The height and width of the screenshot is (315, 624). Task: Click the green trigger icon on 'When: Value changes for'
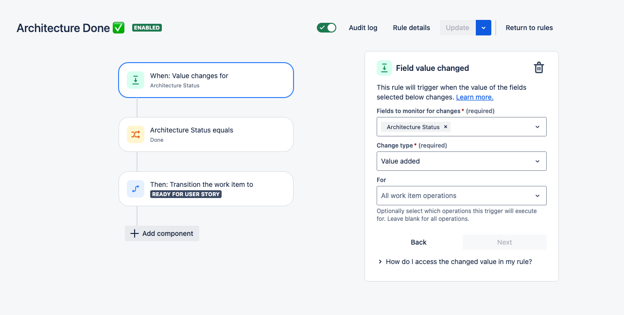coord(136,80)
